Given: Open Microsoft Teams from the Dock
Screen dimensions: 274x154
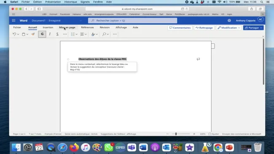Looking at the screenshot, I should click(132, 148).
